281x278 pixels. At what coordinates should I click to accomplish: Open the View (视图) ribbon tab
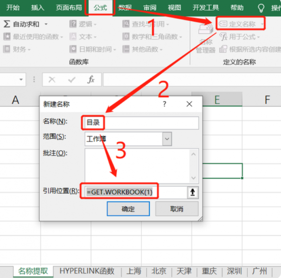174,8
